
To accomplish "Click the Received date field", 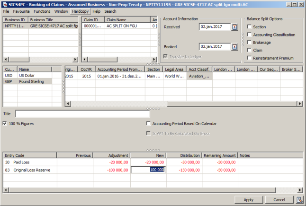I will 215,27.
